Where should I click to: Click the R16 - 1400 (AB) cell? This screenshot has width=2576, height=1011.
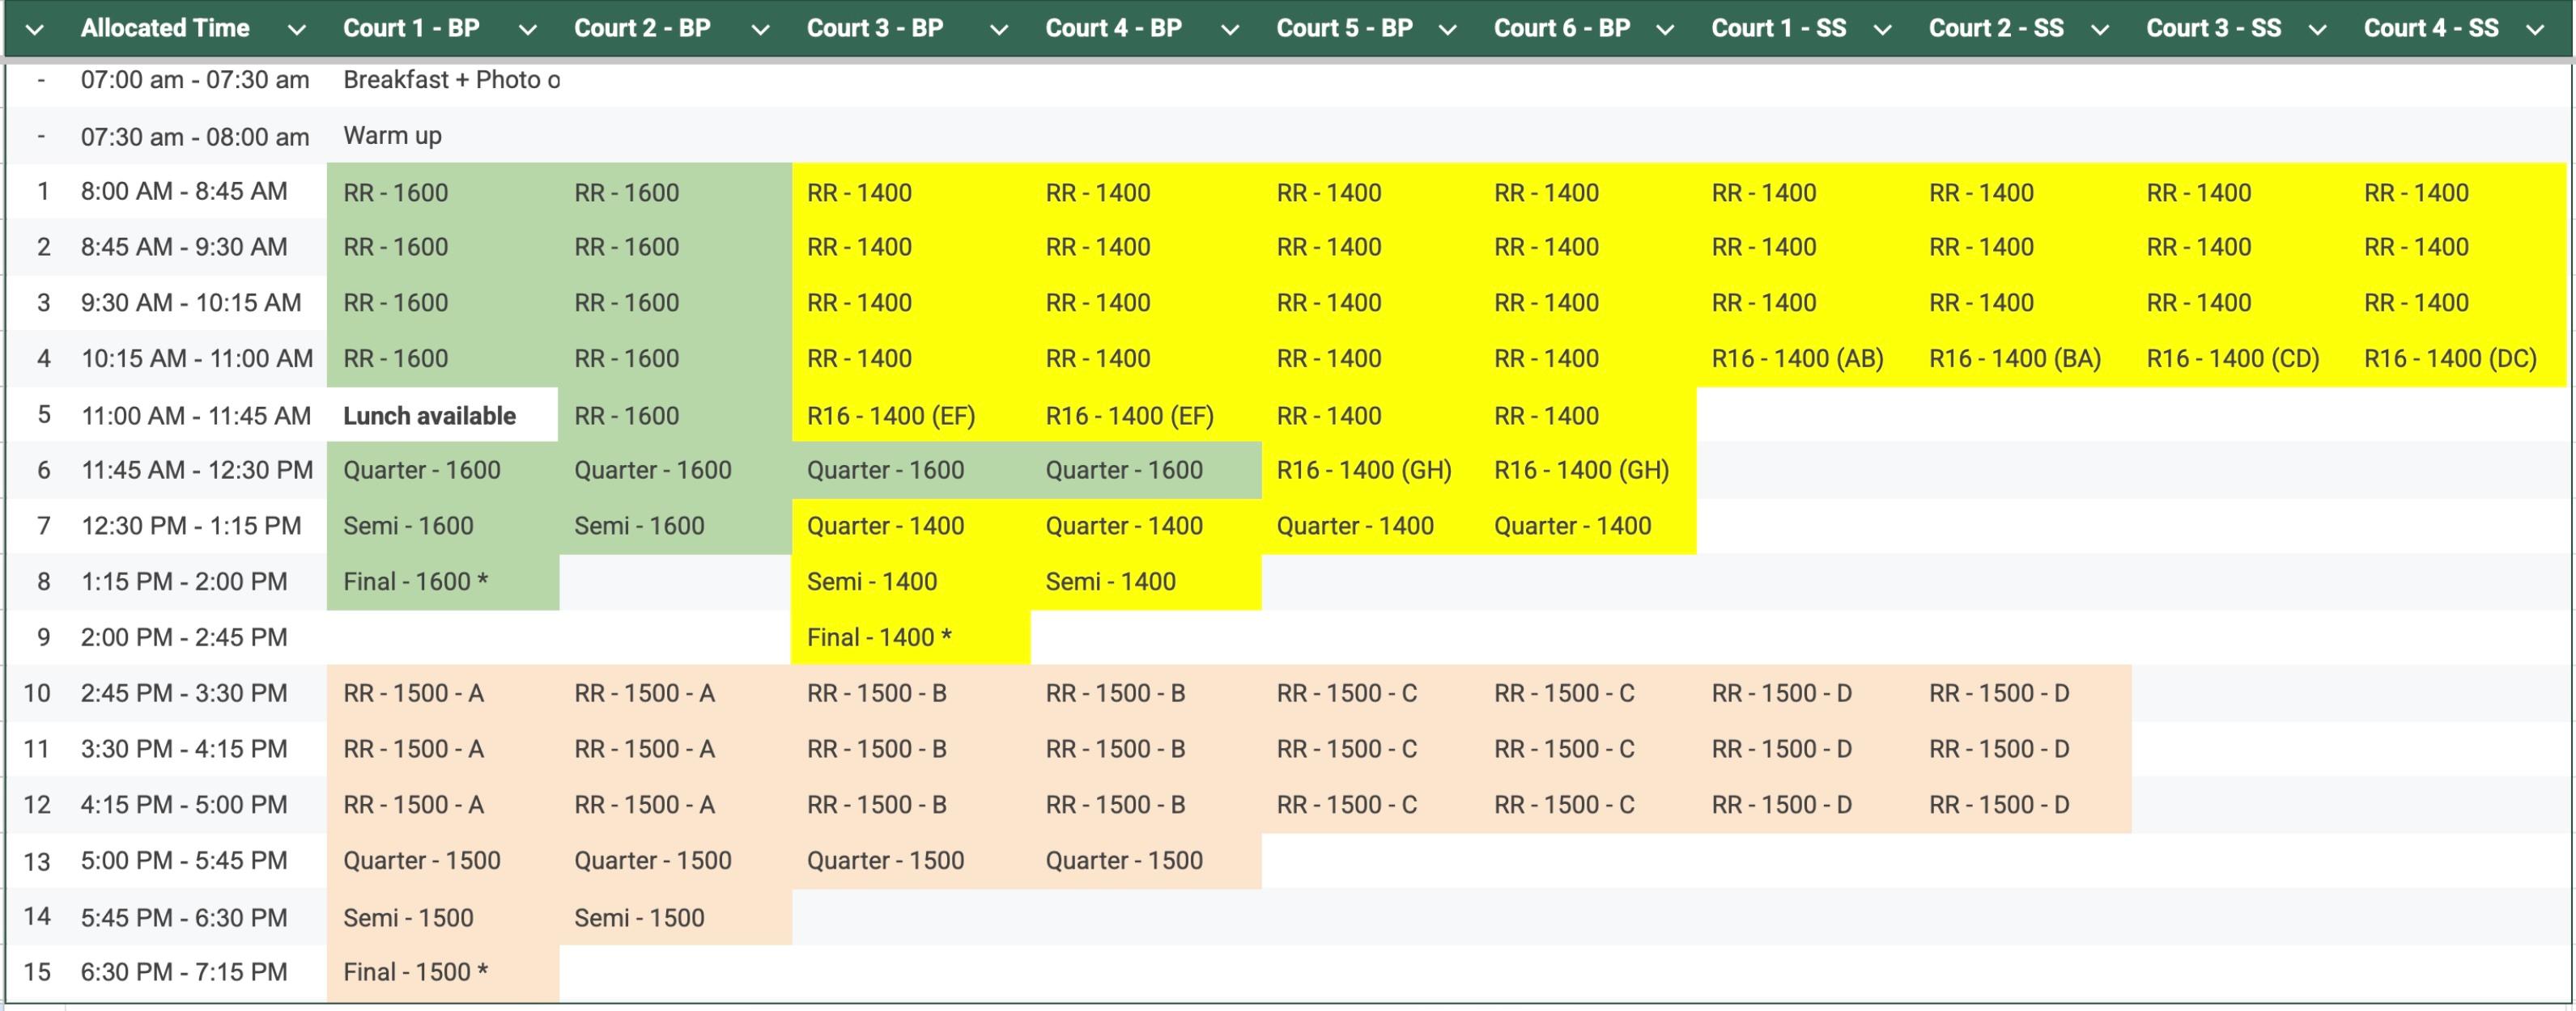pyautogui.click(x=1797, y=358)
